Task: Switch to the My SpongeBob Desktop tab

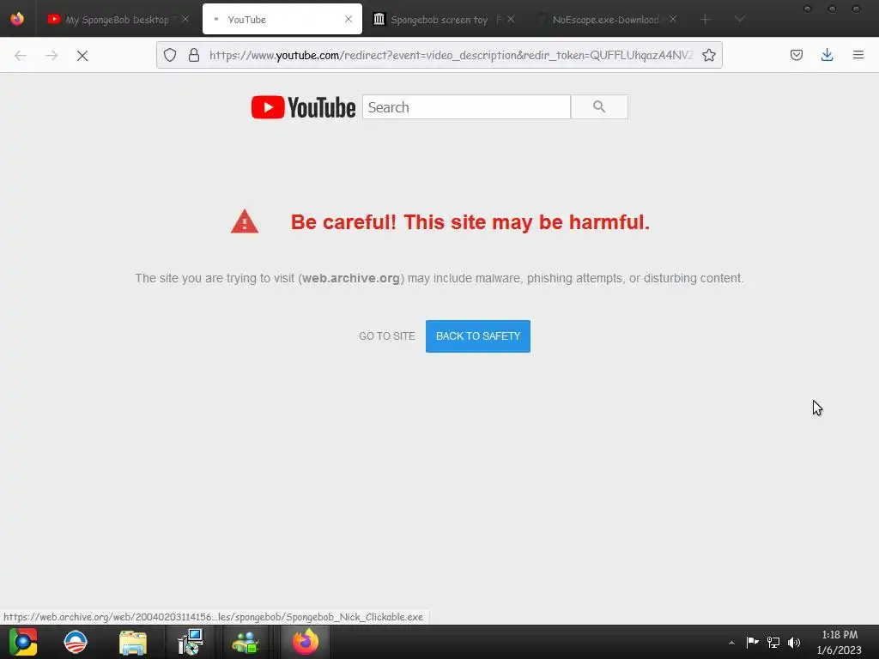Action: coord(117,20)
